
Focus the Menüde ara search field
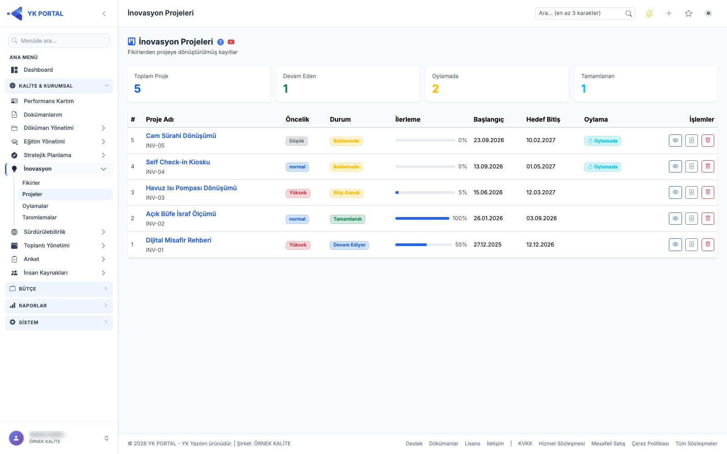(x=59, y=40)
